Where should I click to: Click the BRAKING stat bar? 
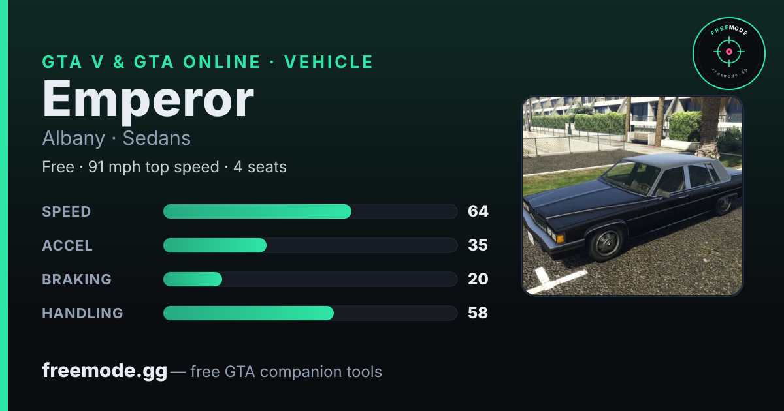[310, 279]
